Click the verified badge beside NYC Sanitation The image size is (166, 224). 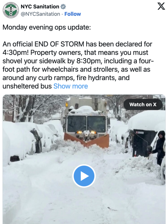63,7
